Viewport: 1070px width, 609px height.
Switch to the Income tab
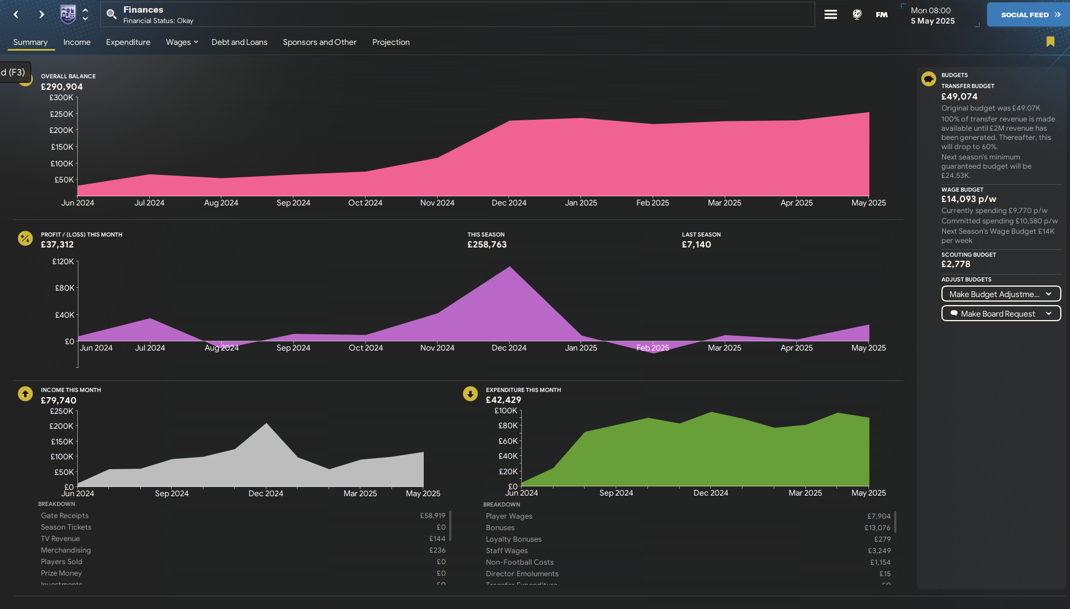tap(77, 42)
